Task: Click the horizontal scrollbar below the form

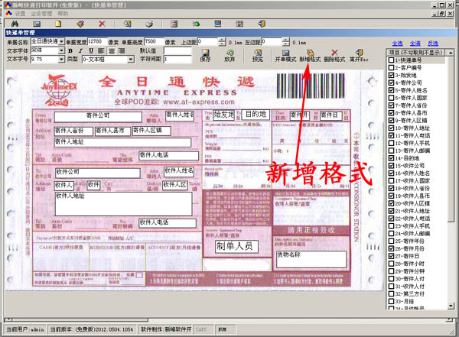Action: 228,319
